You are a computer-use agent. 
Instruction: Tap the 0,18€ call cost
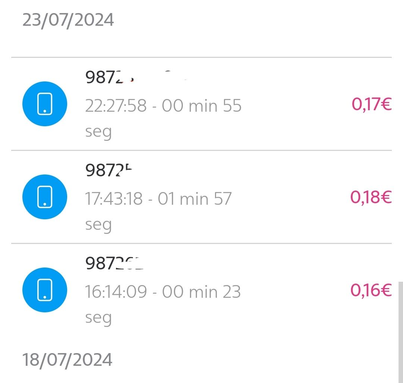point(371,197)
